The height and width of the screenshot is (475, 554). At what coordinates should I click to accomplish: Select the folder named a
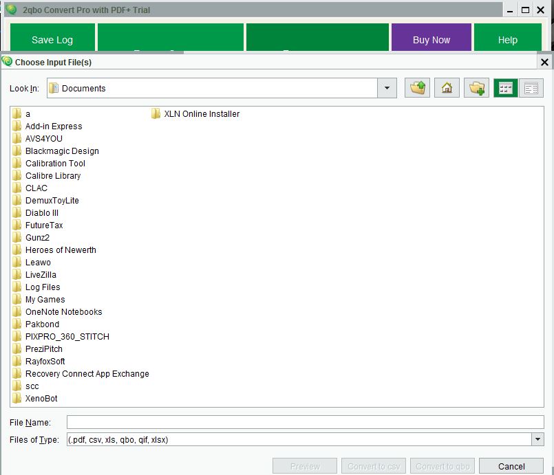click(21, 113)
